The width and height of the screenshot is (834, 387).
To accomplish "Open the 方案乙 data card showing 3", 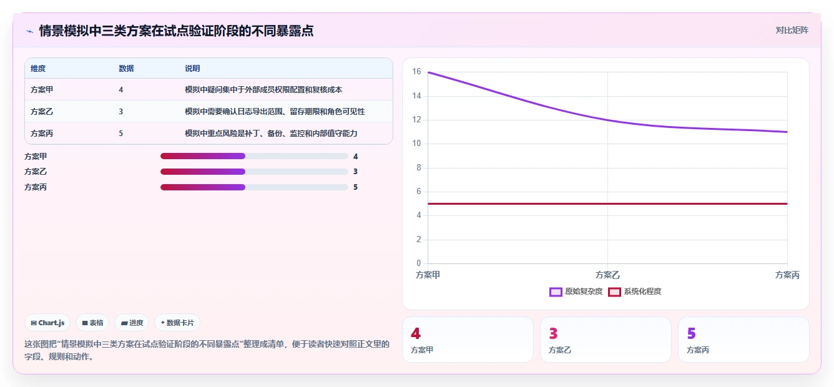I will click(x=606, y=340).
